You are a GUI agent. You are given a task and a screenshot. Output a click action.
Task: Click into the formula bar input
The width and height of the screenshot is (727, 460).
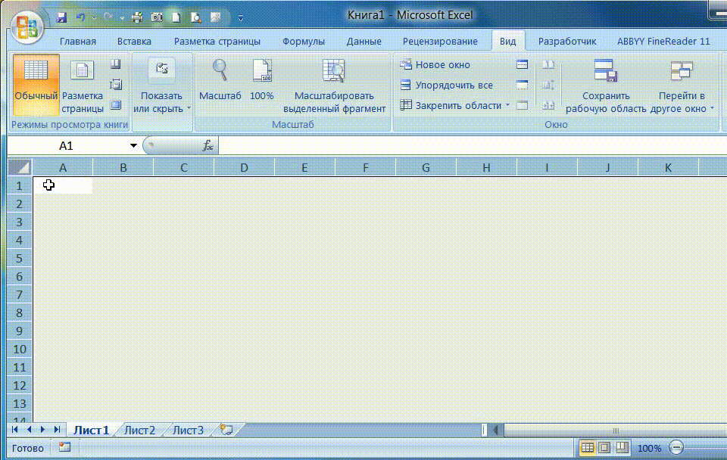[x=473, y=146]
